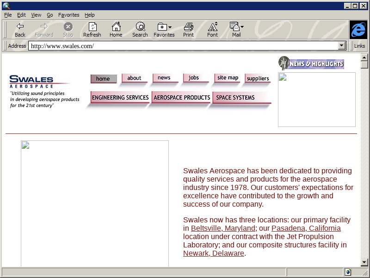This screenshot has height=278, width=370.
Task: Open the Pasadena, California link
Action: click(x=306, y=228)
